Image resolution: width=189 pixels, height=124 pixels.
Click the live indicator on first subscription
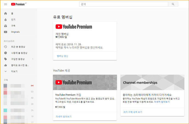(32, 86)
